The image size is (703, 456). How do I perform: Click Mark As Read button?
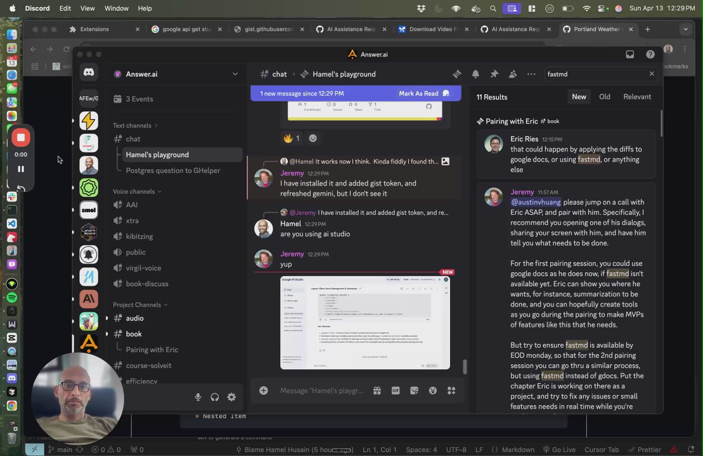(423, 93)
